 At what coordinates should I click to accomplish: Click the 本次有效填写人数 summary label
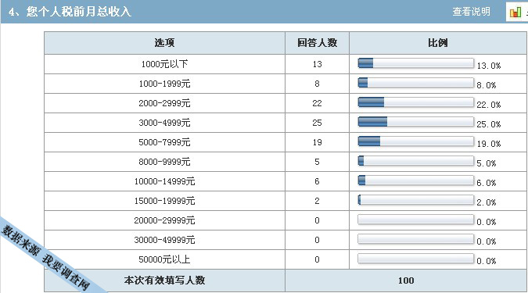click(x=165, y=280)
